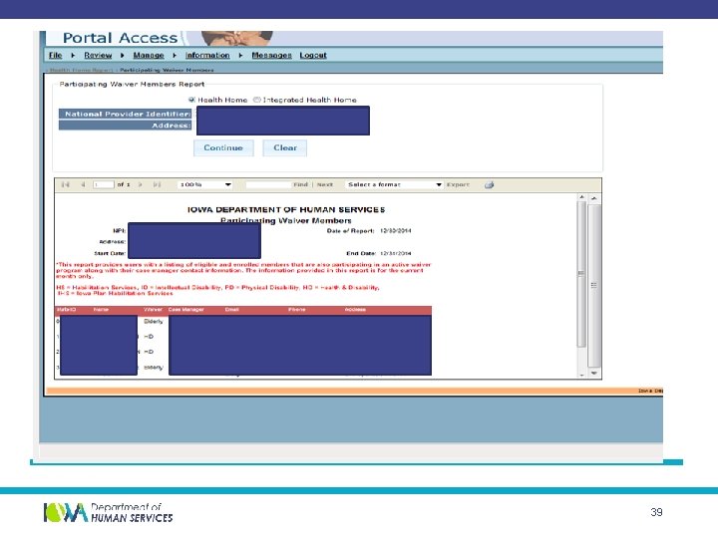Screen dimensions: 718x538
Task: Go to first page of report
Action: pos(66,184)
